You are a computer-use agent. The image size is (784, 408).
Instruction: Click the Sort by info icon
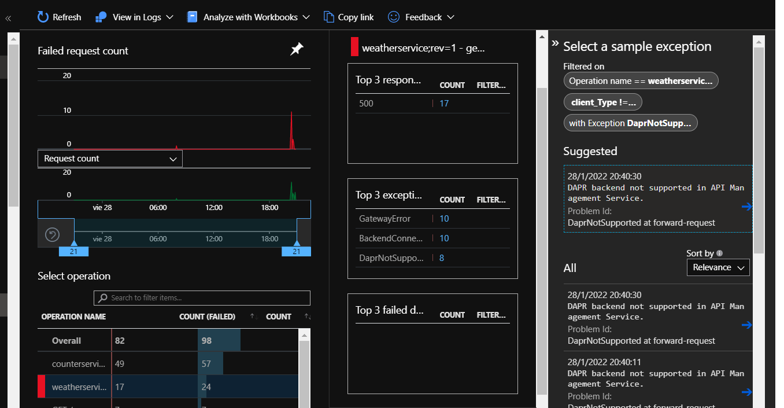(x=719, y=253)
